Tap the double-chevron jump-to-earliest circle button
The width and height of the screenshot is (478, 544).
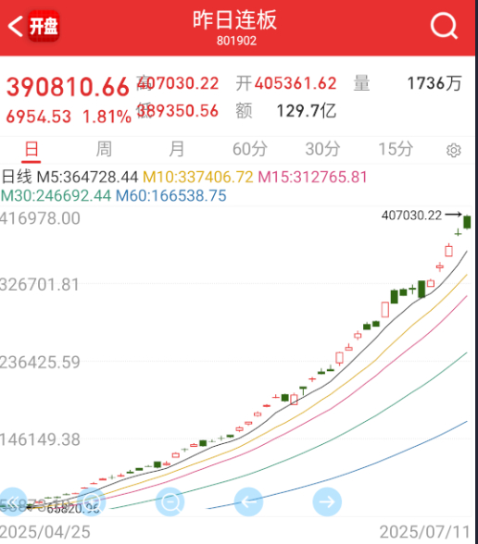(13, 501)
